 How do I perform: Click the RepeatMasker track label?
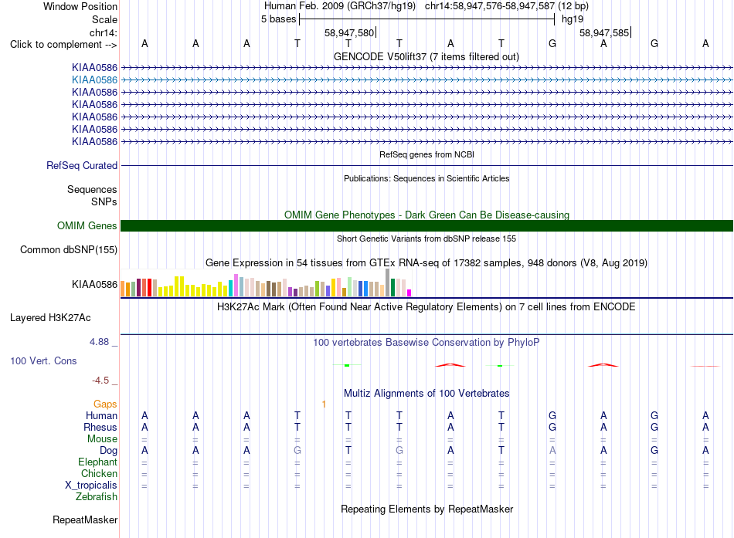[x=85, y=520]
